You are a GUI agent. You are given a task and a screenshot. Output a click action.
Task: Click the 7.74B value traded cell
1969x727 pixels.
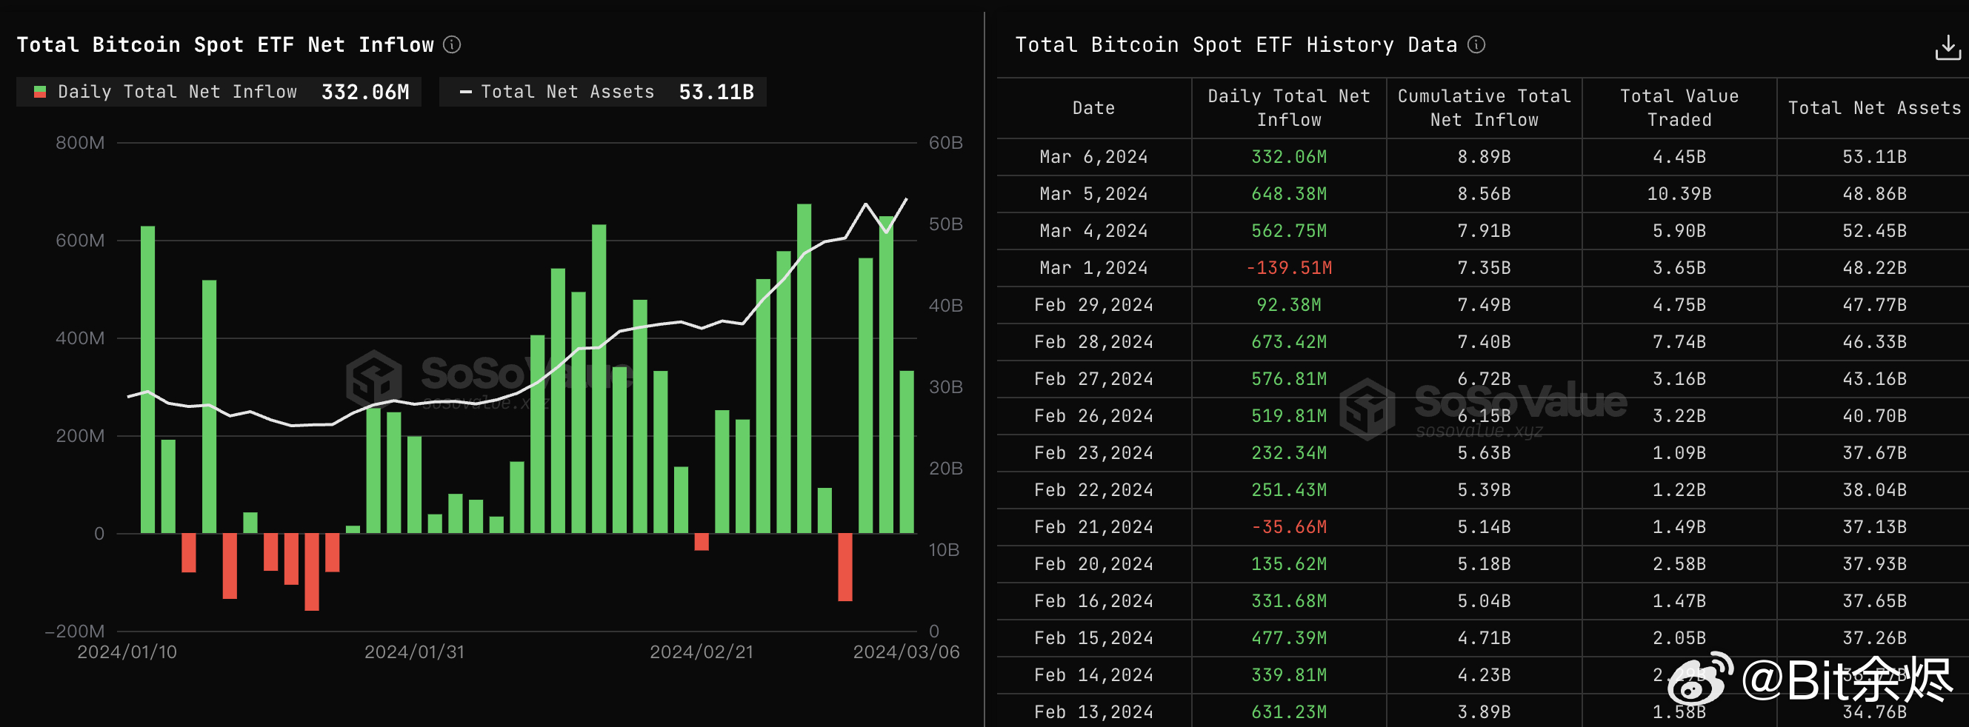[x=1679, y=343]
